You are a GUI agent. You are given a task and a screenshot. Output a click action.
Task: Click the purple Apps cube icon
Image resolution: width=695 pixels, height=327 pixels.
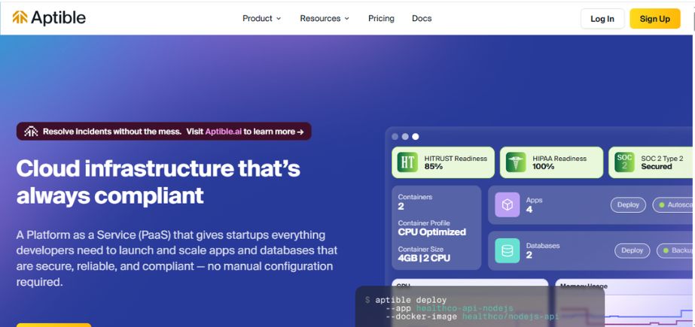(507, 204)
